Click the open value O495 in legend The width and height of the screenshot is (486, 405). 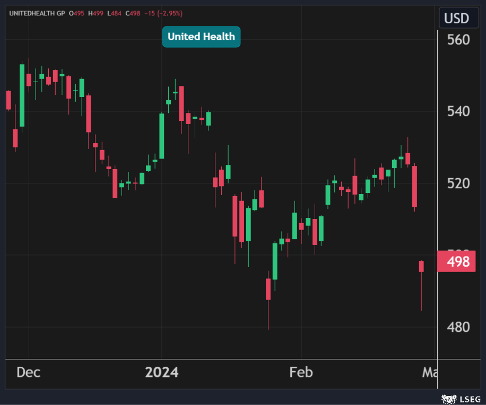coord(76,13)
